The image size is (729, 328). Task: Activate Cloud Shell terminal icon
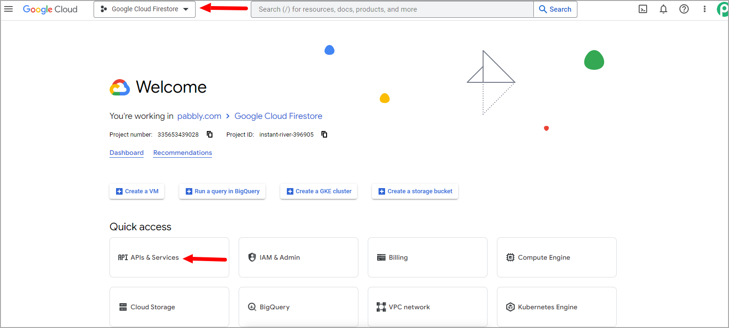643,9
